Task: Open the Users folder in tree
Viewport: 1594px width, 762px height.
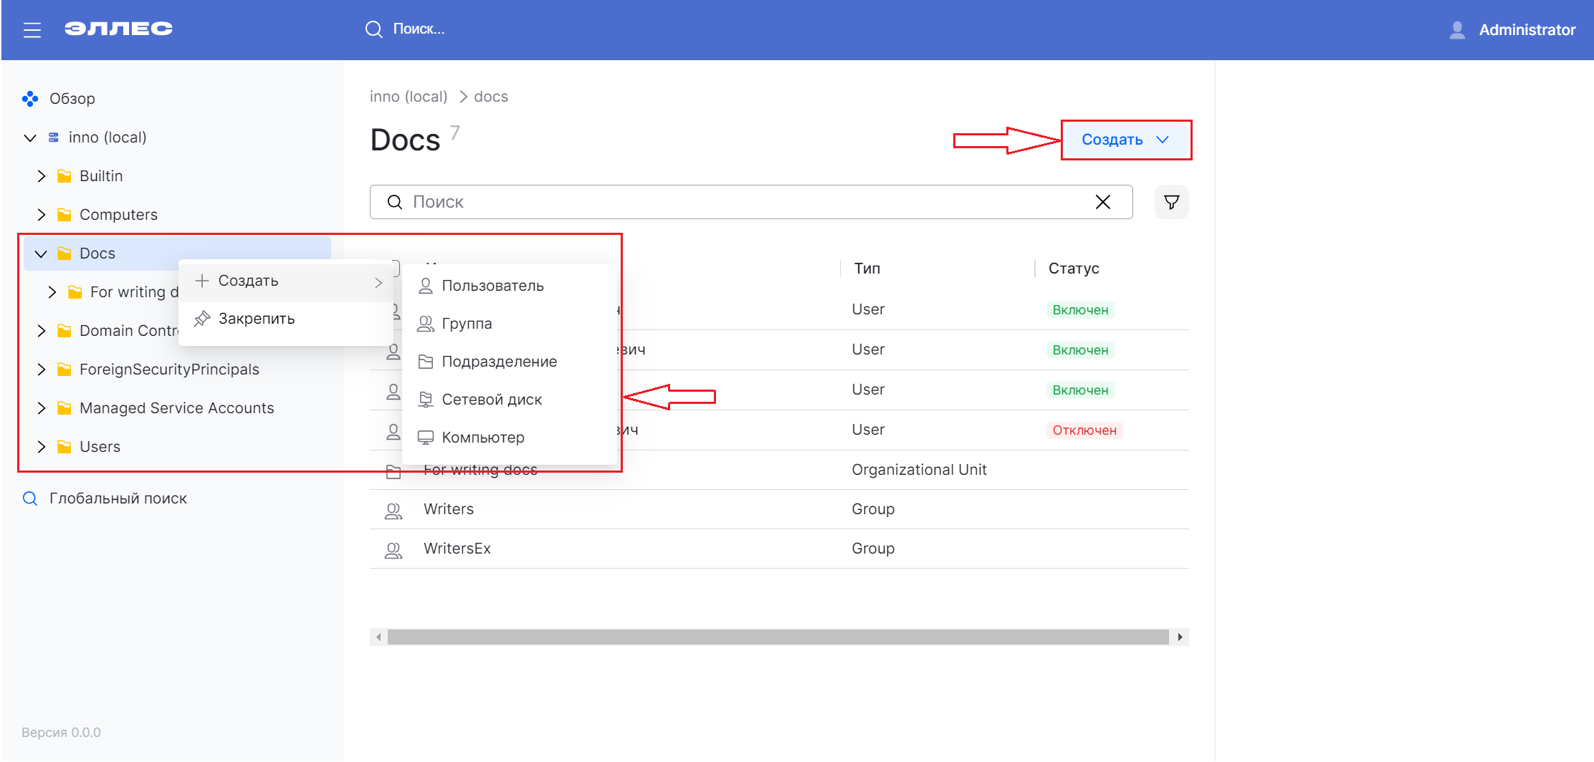Action: tap(100, 447)
